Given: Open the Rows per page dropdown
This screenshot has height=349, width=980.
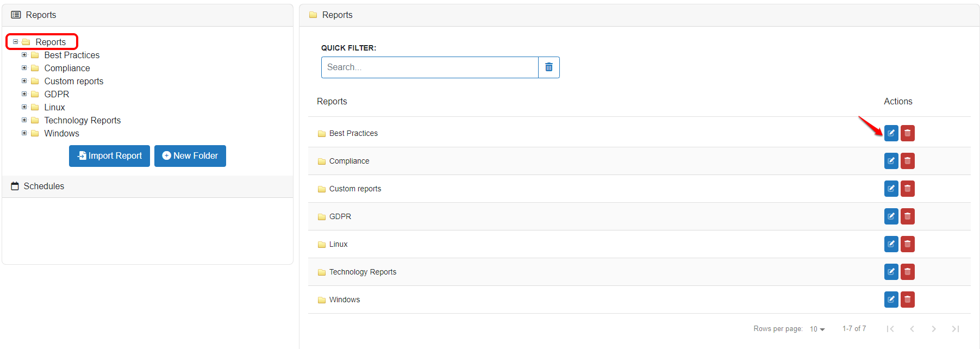Looking at the screenshot, I should (x=817, y=329).
